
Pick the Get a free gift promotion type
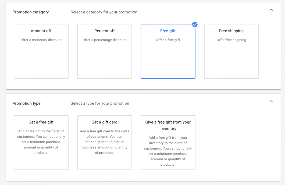coord(41,143)
